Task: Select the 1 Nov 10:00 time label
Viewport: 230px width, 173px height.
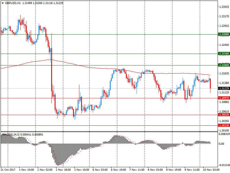Action: (x=26, y=170)
